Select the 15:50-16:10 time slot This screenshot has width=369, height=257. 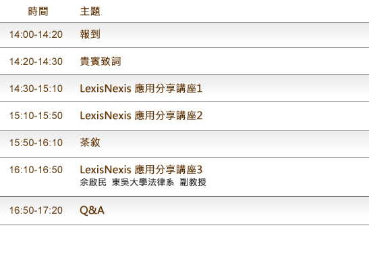[36, 143]
